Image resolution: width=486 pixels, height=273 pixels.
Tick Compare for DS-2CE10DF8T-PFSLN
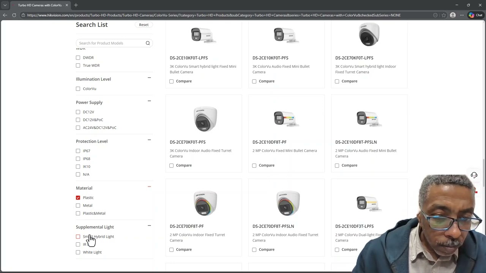pyautogui.click(x=337, y=165)
